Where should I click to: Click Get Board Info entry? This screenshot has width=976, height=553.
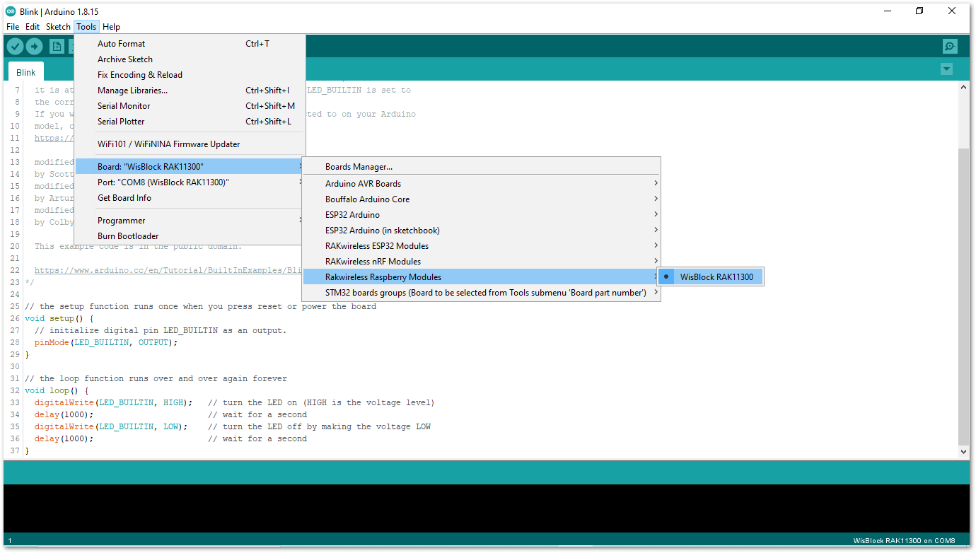click(190, 198)
